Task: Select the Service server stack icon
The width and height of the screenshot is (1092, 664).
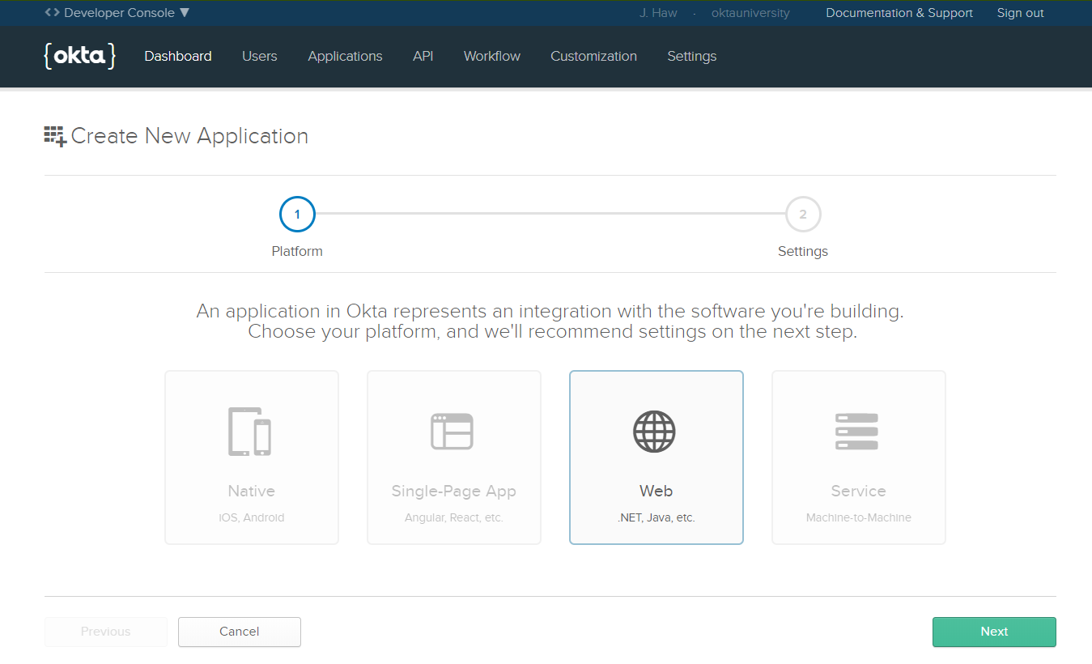Action: [x=856, y=432]
